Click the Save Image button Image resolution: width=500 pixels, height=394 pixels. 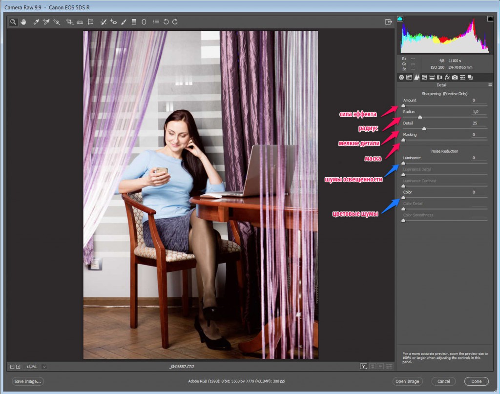28,381
